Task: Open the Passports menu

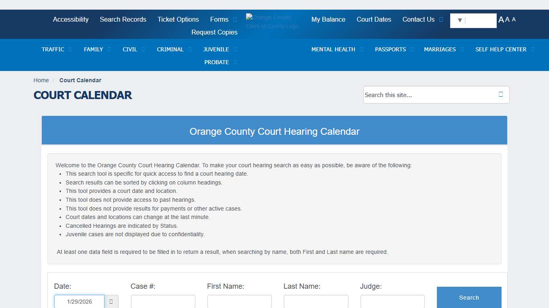Action: click(x=390, y=49)
